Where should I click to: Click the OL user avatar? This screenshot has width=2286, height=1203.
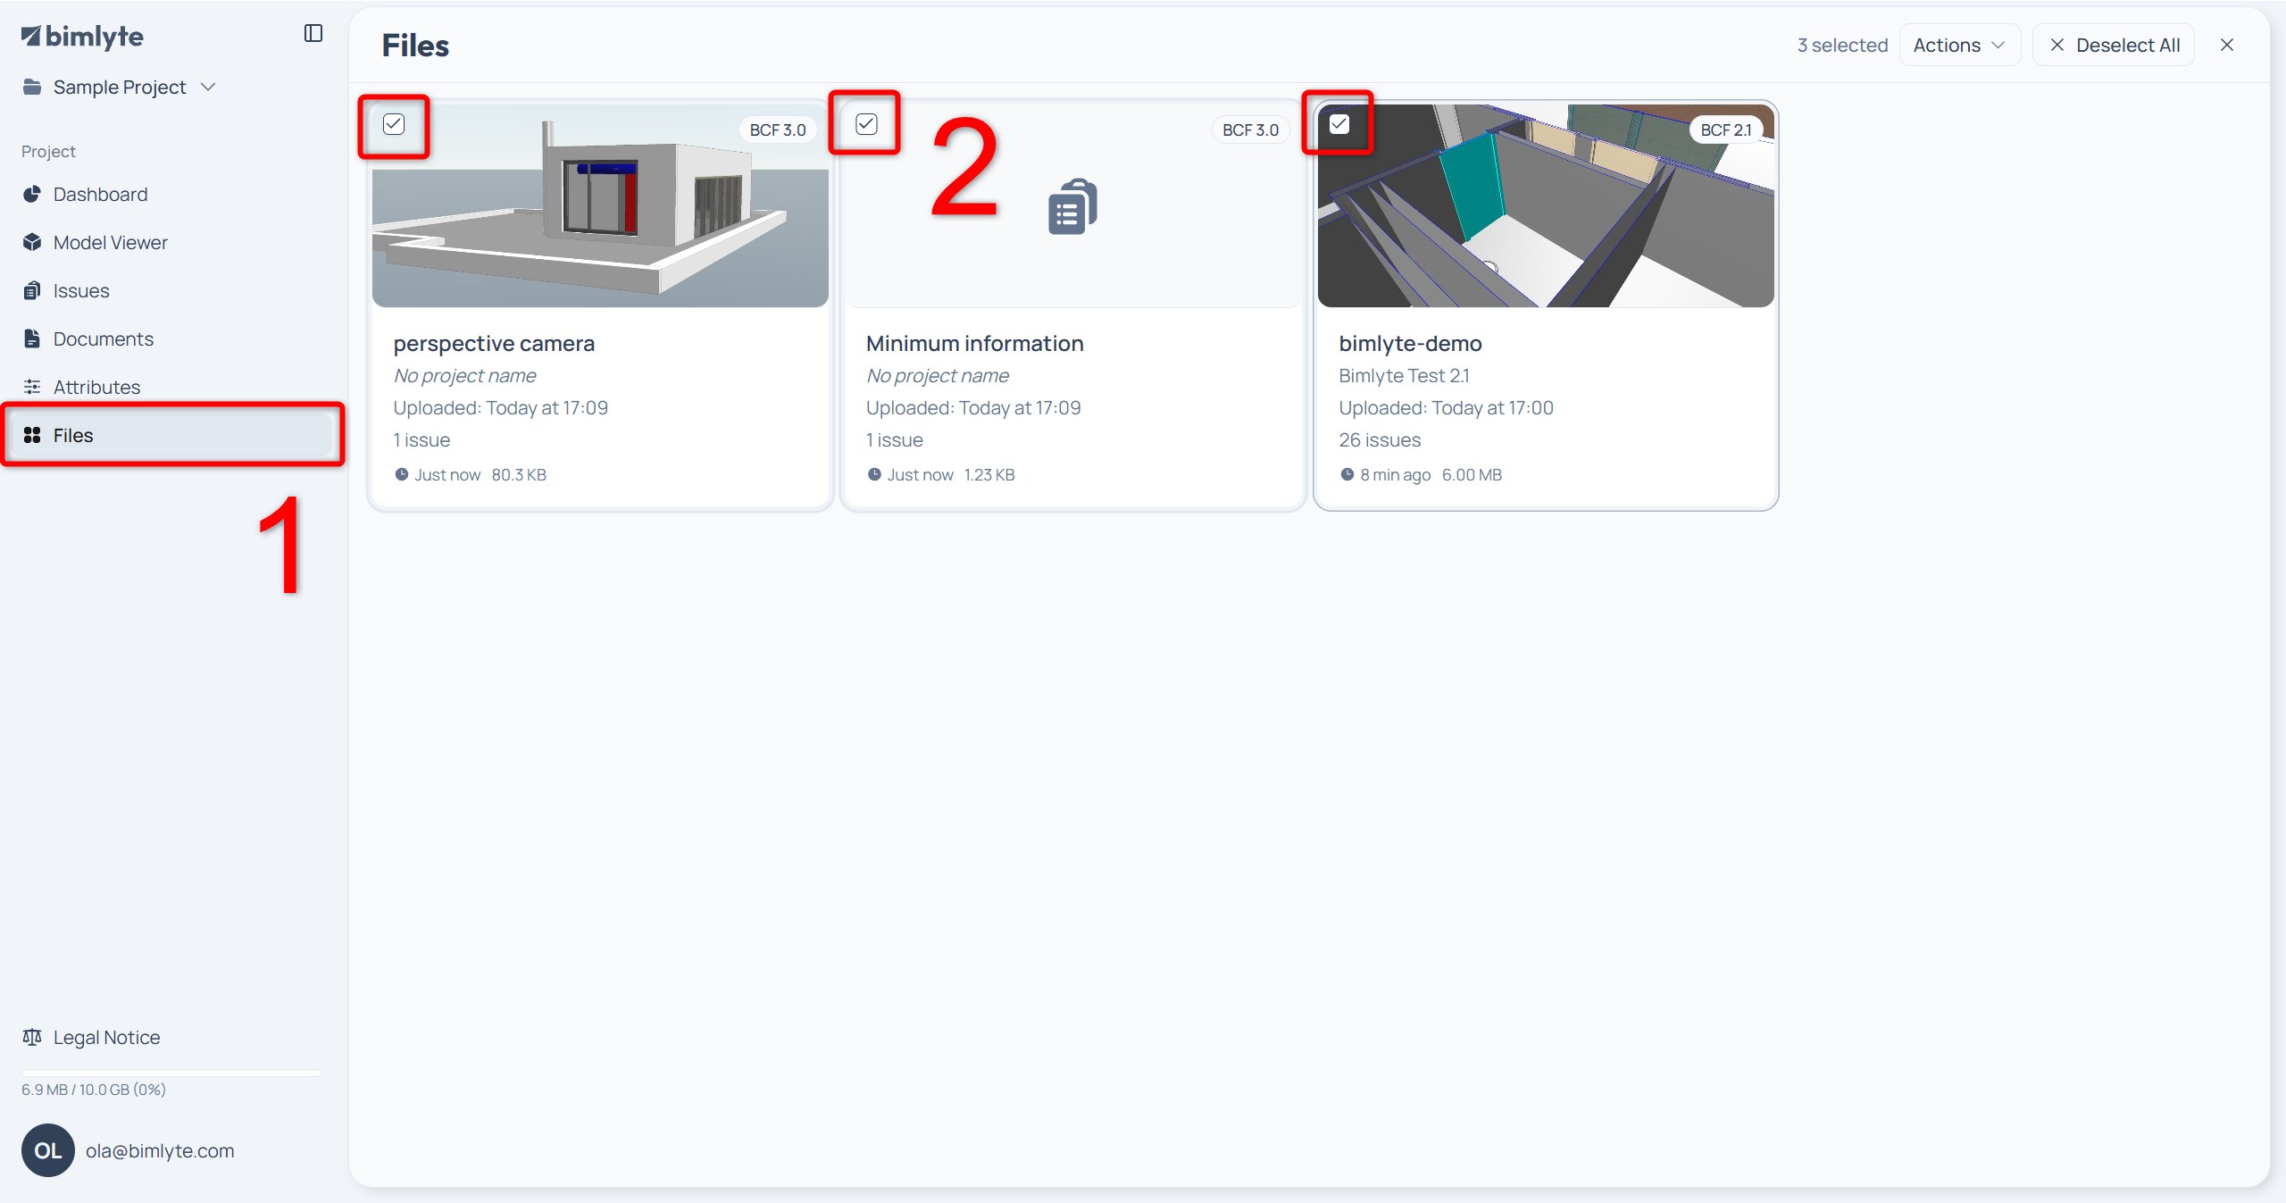[x=48, y=1150]
